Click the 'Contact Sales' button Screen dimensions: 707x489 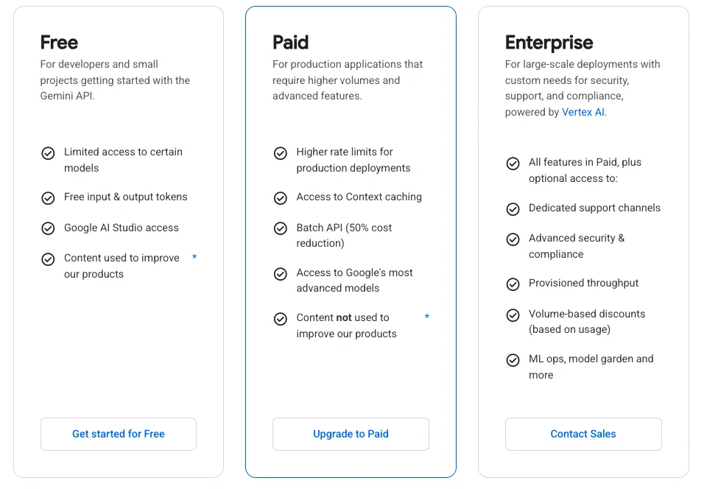point(583,434)
